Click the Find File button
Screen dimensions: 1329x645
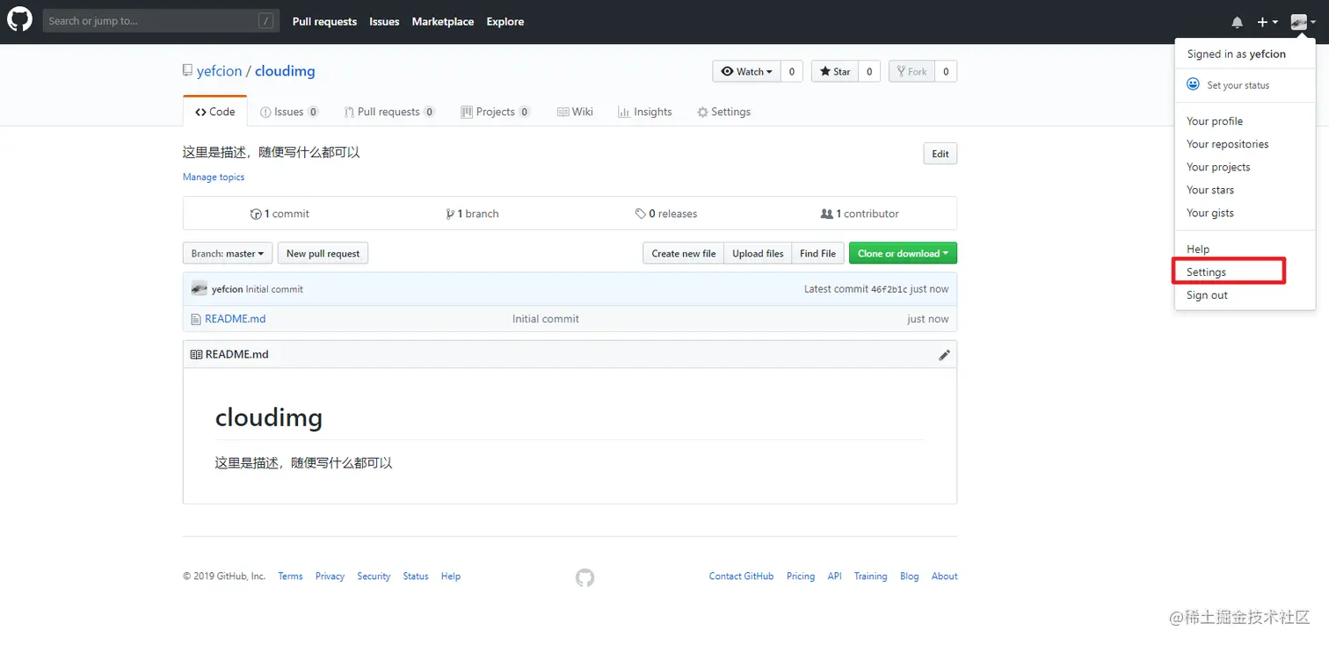pyautogui.click(x=817, y=253)
